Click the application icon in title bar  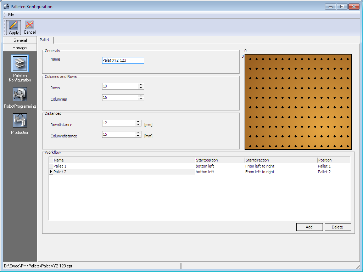(x=6, y=6)
